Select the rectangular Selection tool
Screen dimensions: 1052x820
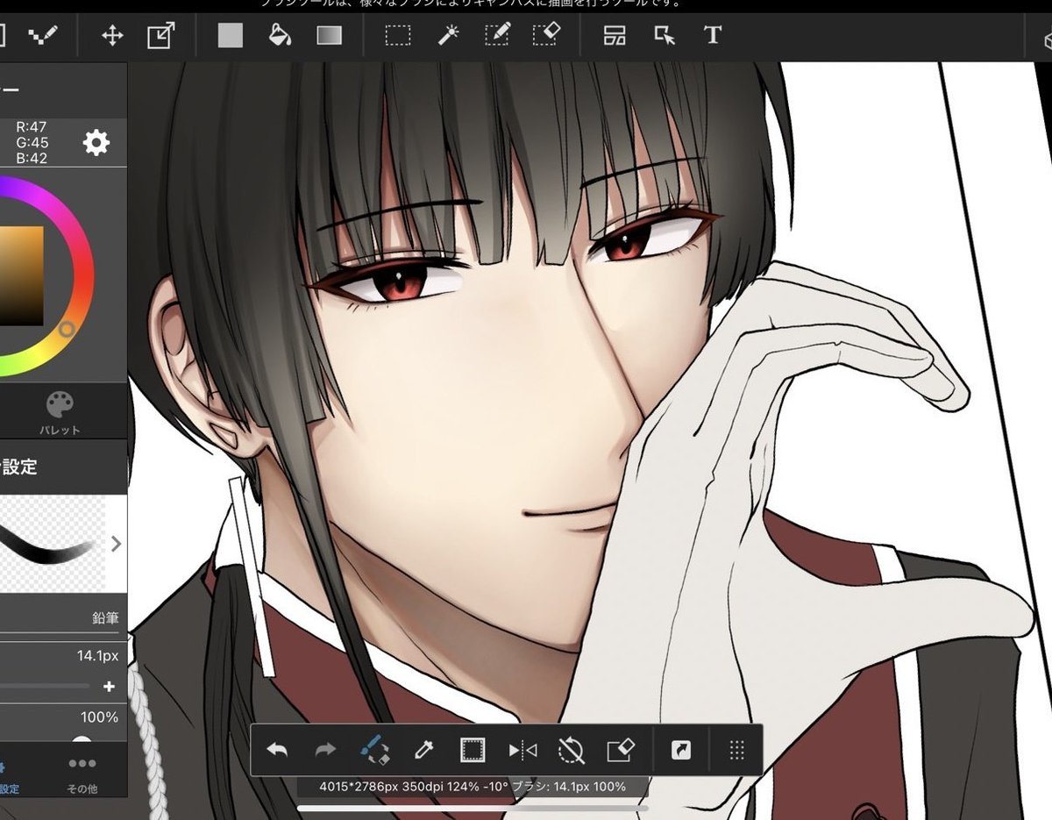pyautogui.click(x=398, y=36)
